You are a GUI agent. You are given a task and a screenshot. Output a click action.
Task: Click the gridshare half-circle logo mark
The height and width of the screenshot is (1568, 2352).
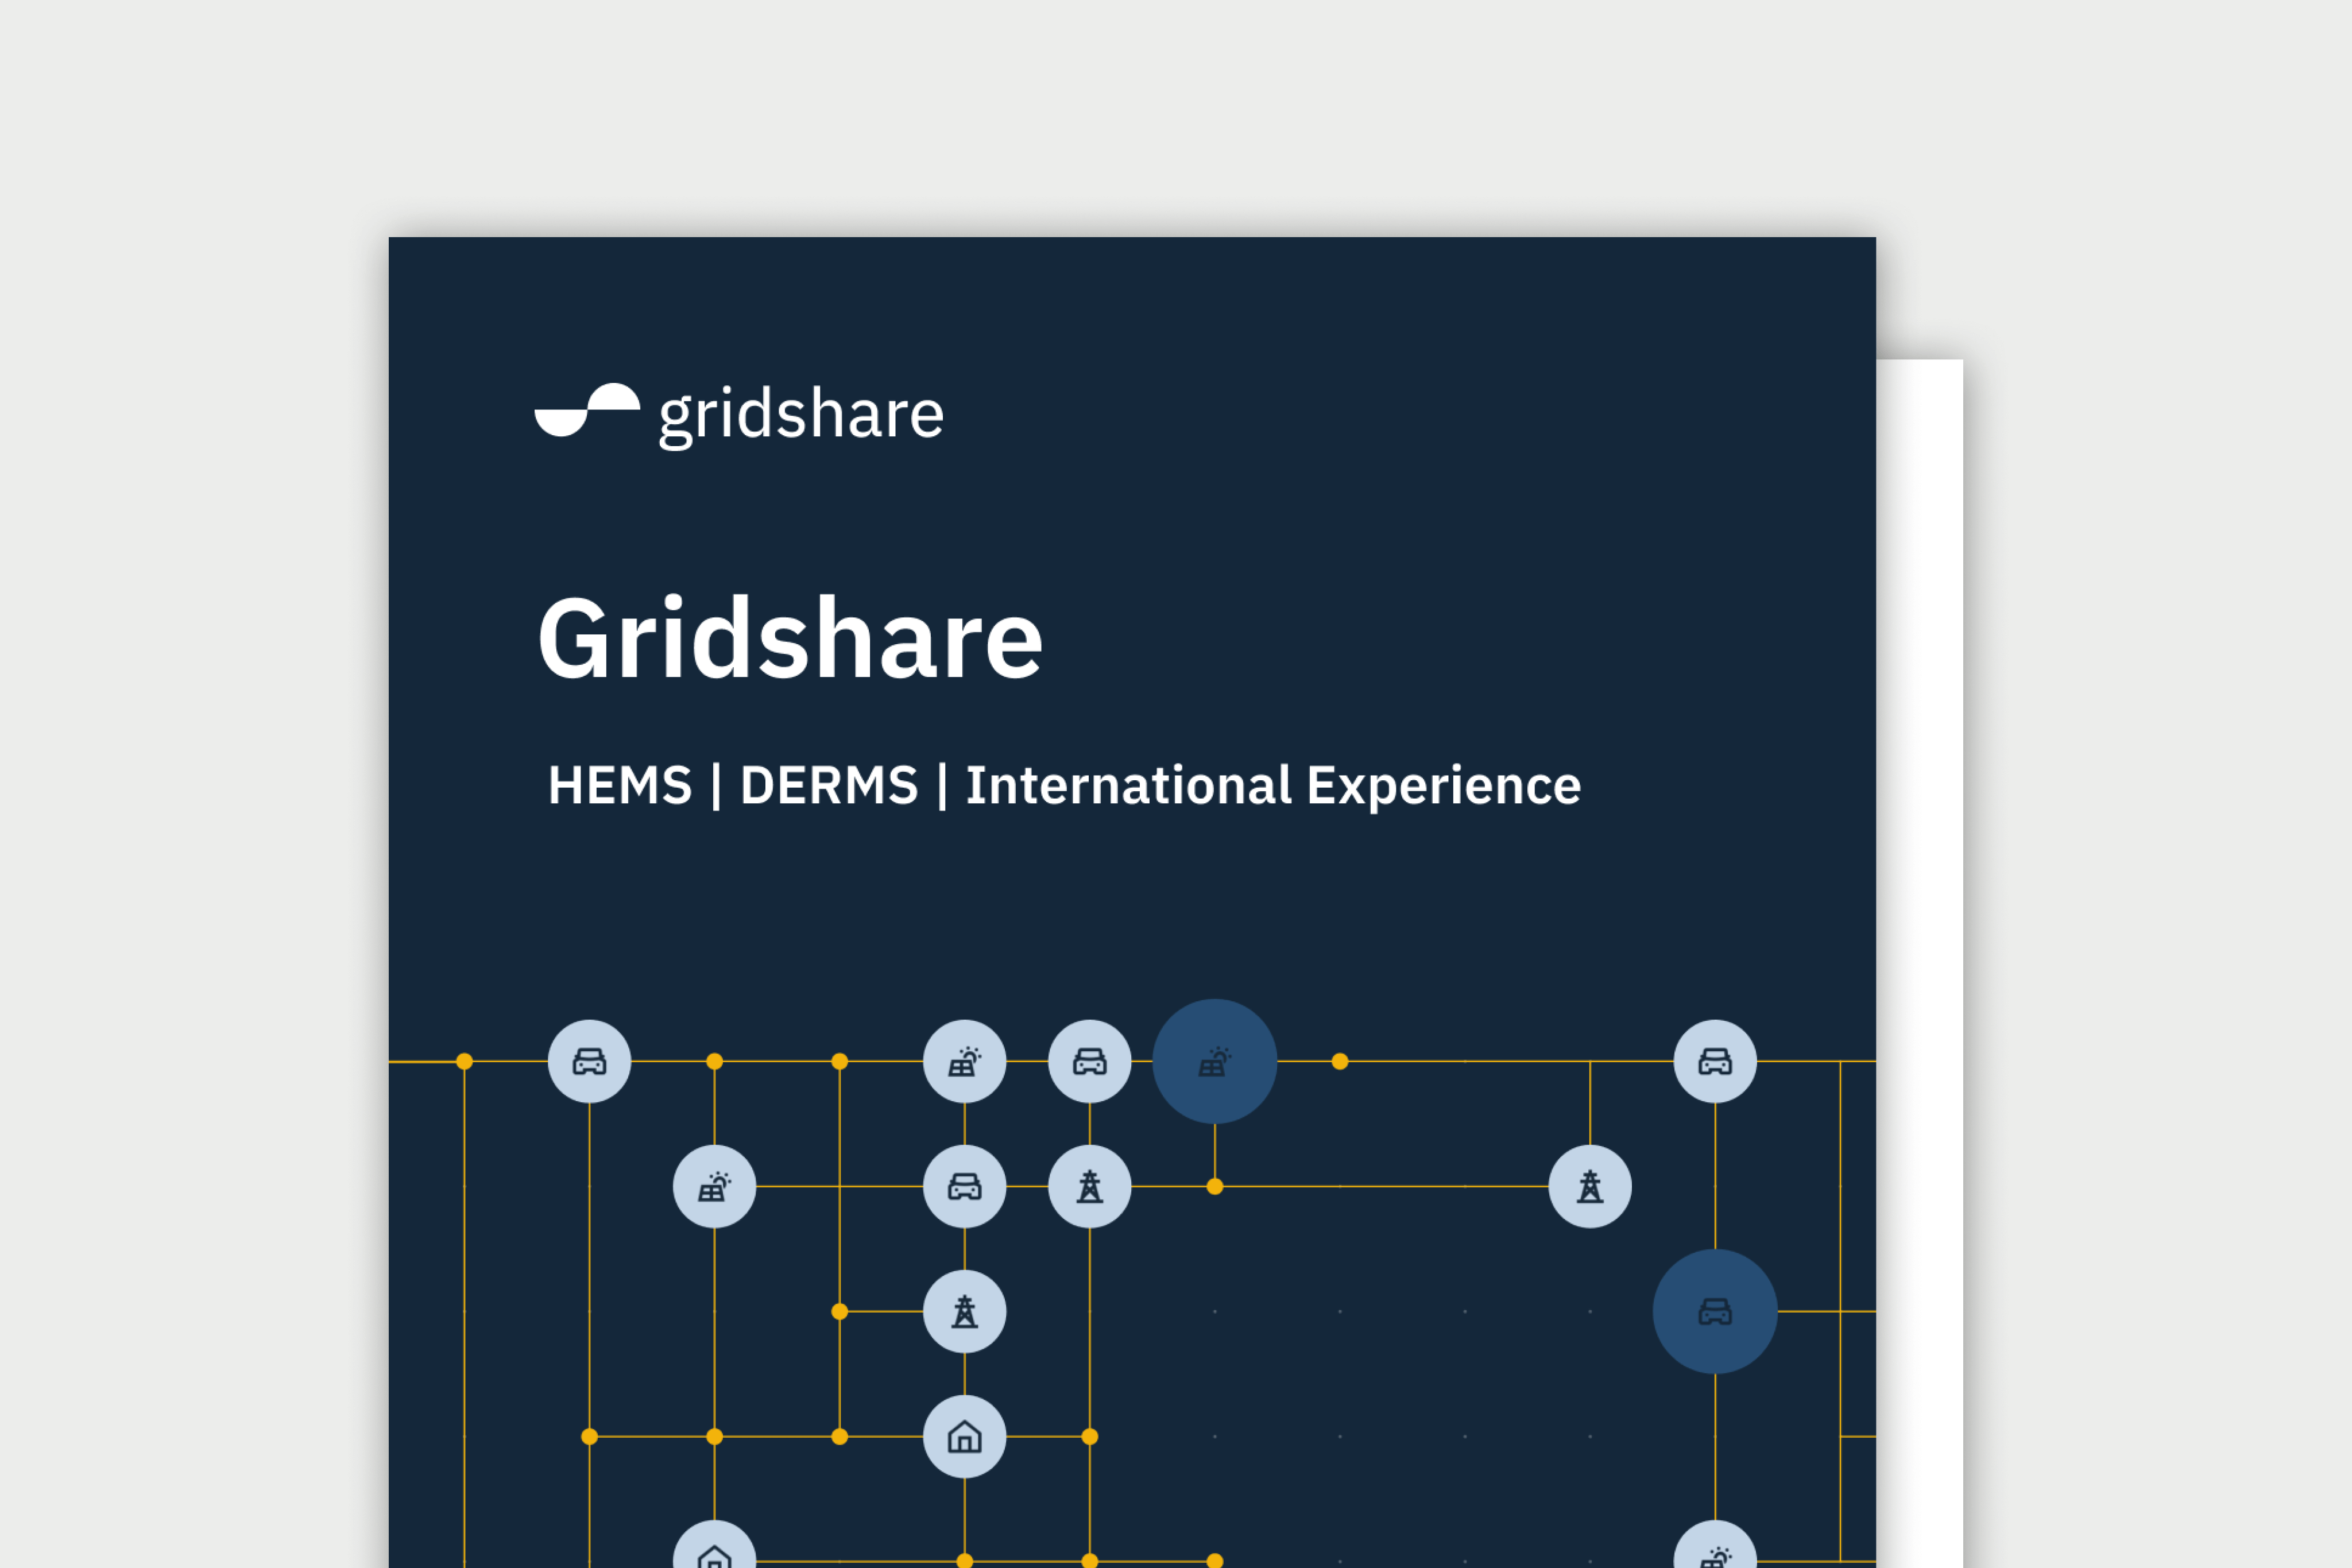[587, 410]
